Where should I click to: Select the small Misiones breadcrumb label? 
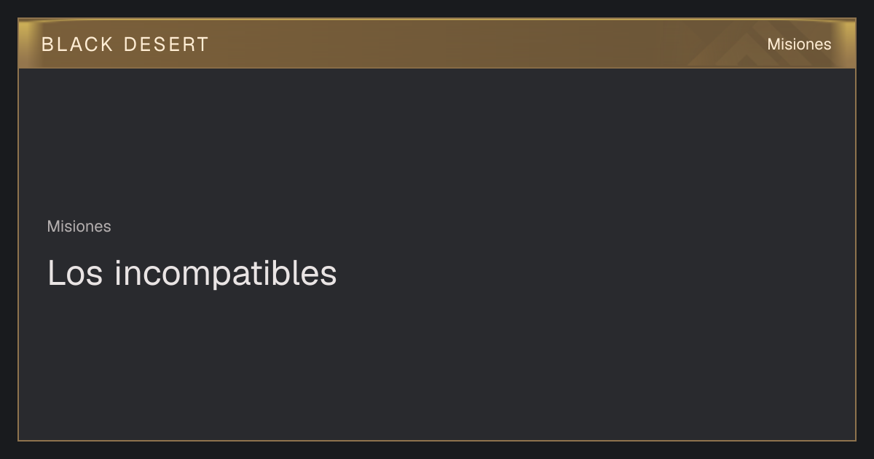coord(79,227)
